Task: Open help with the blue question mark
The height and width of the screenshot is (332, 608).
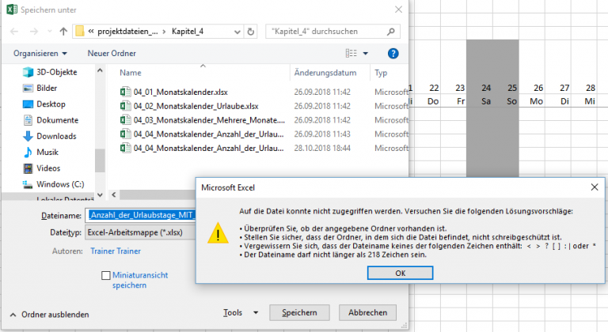Action: (393, 54)
